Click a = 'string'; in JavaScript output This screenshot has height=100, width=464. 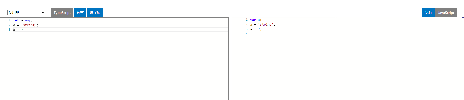[263, 24]
